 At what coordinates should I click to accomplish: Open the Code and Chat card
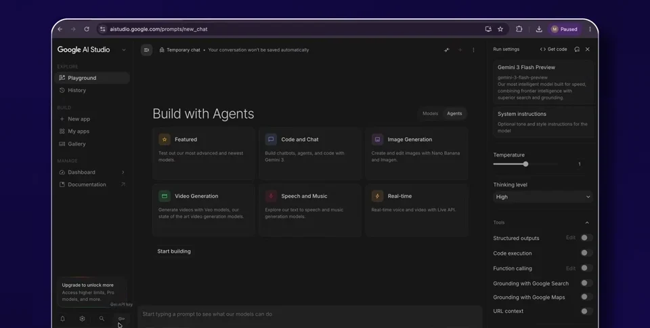point(309,153)
